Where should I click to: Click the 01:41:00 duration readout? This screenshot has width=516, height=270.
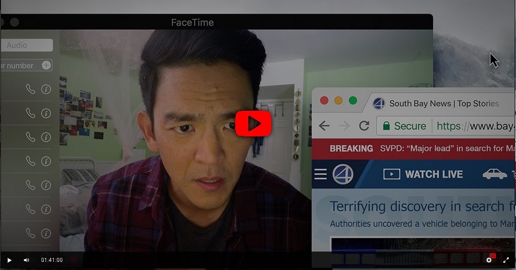point(51,260)
